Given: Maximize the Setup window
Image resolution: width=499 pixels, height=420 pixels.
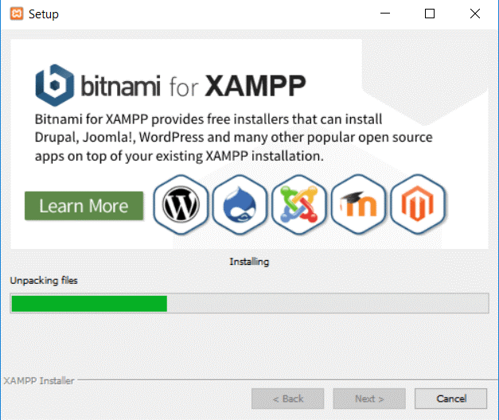Looking at the screenshot, I should coord(430,14).
